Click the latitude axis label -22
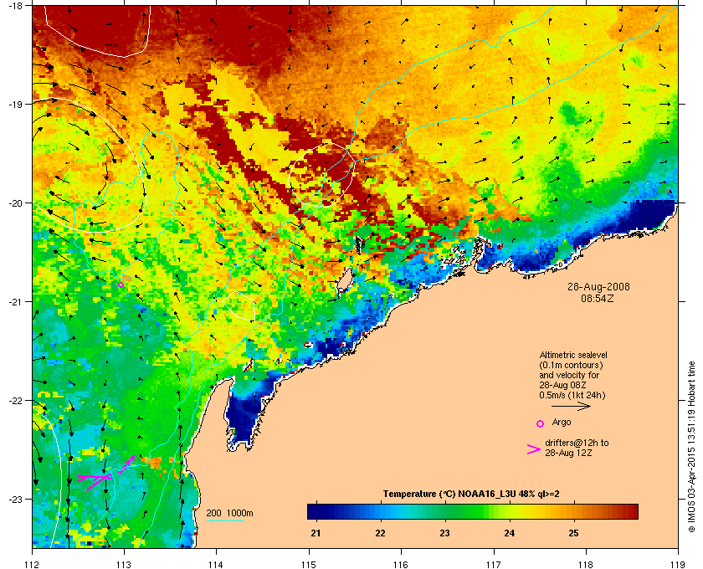703x569 pixels. (x=15, y=400)
